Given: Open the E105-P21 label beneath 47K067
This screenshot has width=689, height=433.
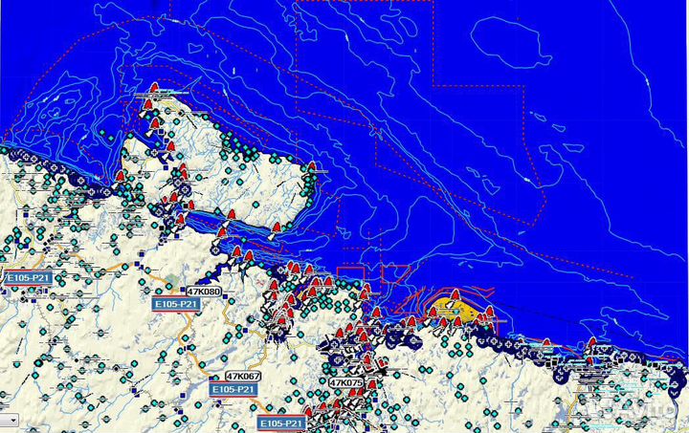Looking at the screenshot, I should click(x=233, y=390).
